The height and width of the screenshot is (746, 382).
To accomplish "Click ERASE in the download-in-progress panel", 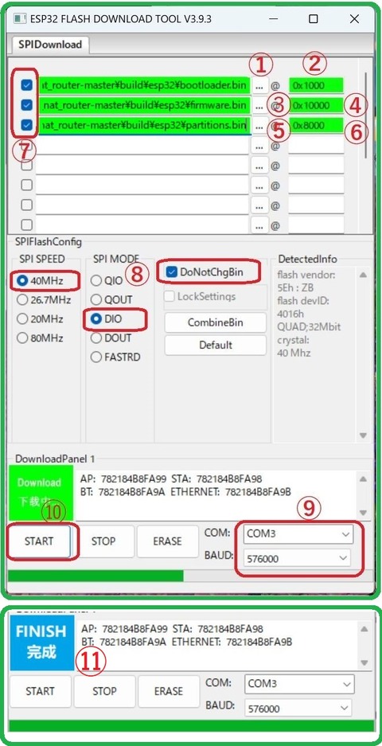I will click(167, 541).
